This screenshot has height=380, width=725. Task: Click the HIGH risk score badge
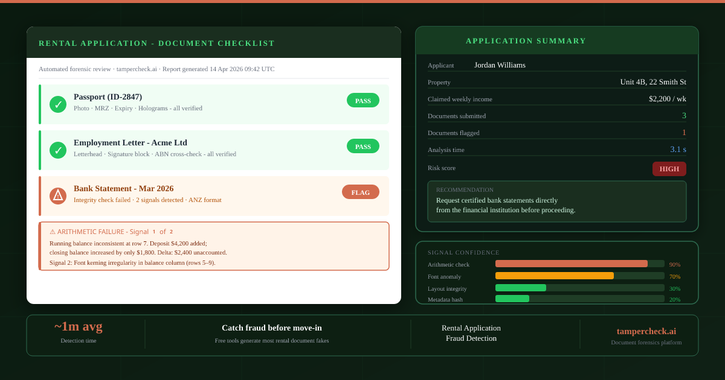[669, 169]
